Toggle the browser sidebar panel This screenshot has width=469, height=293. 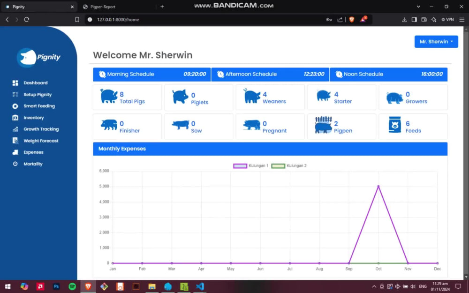point(414,19)
